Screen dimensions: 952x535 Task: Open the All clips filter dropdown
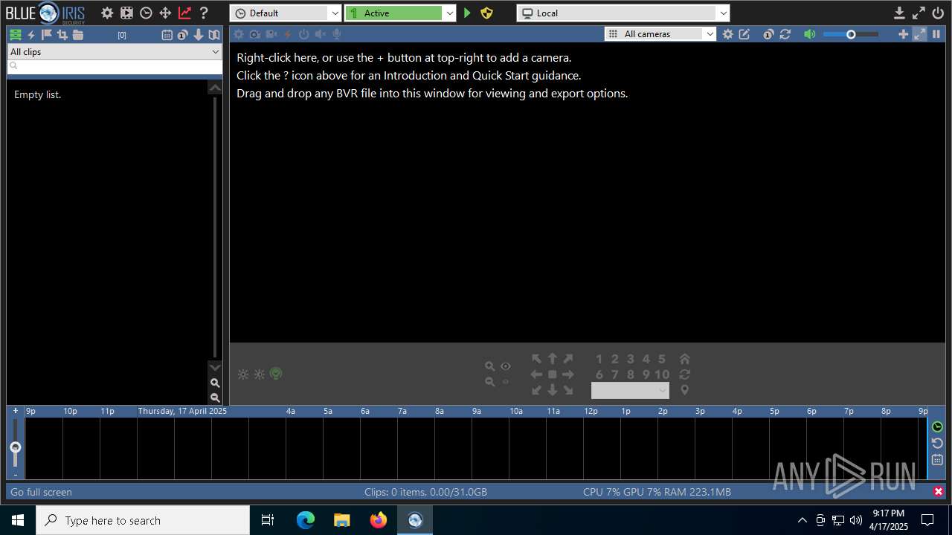tap(115, 52)
